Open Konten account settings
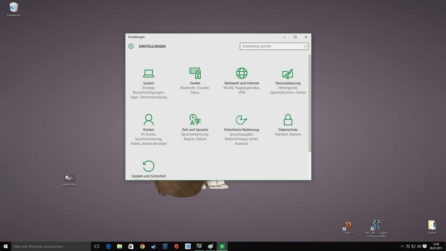Viewport: 446px width, 251px height. pos(148,130)
